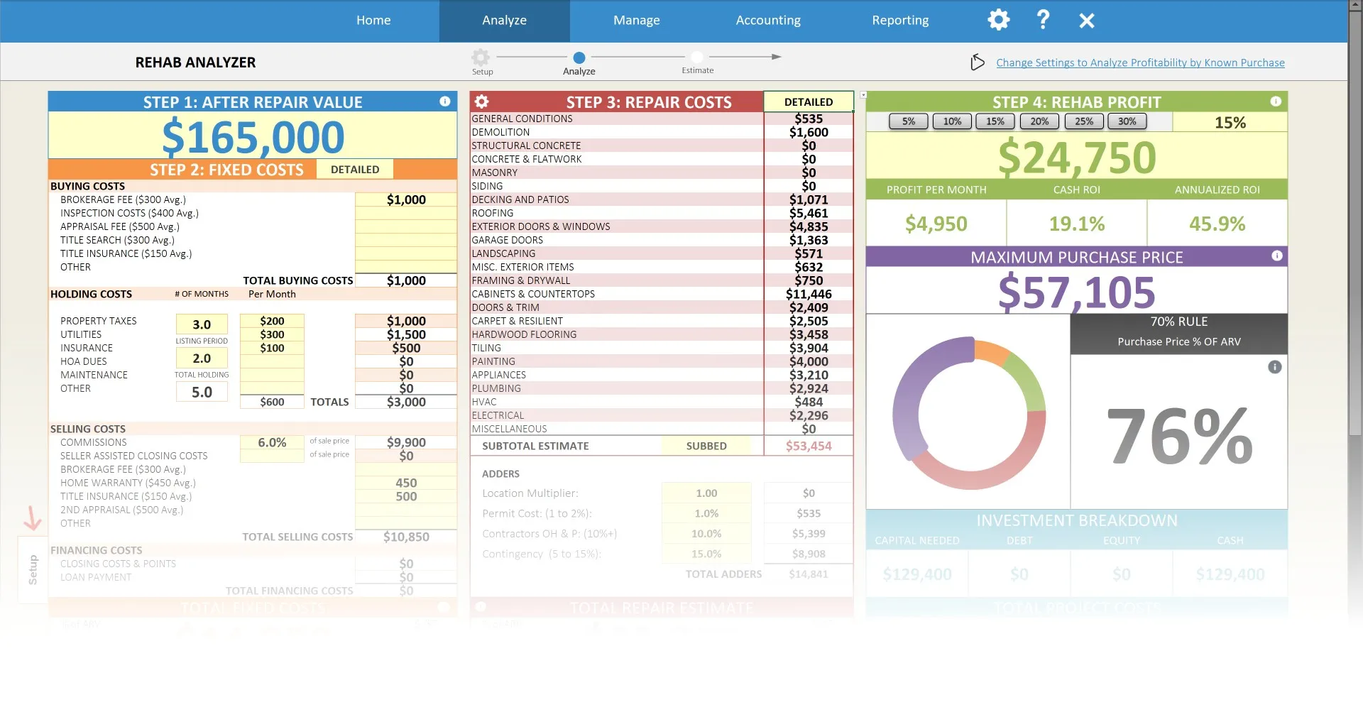
Task: Click the Cabinets & Countertops $11,446 value
Action: 809,294
